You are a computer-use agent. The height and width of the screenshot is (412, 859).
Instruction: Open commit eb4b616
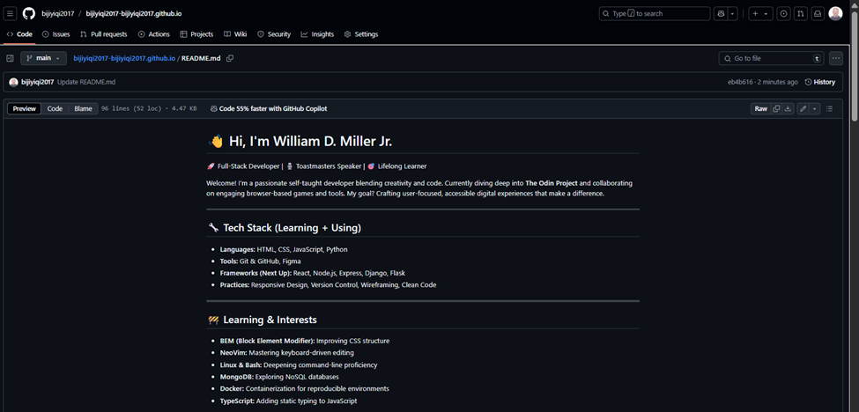739,82
